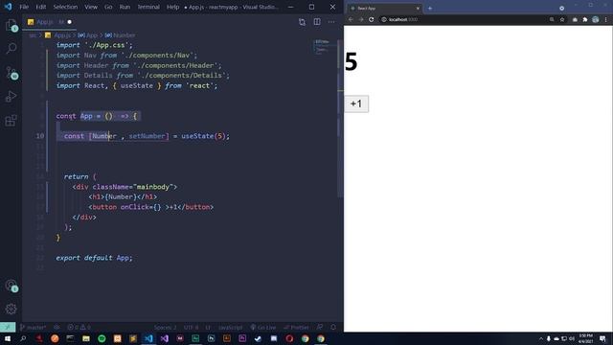Open the Search view in VS Code
The height and width of the screenshot is (345, 613).
click(x=11, y=48)
